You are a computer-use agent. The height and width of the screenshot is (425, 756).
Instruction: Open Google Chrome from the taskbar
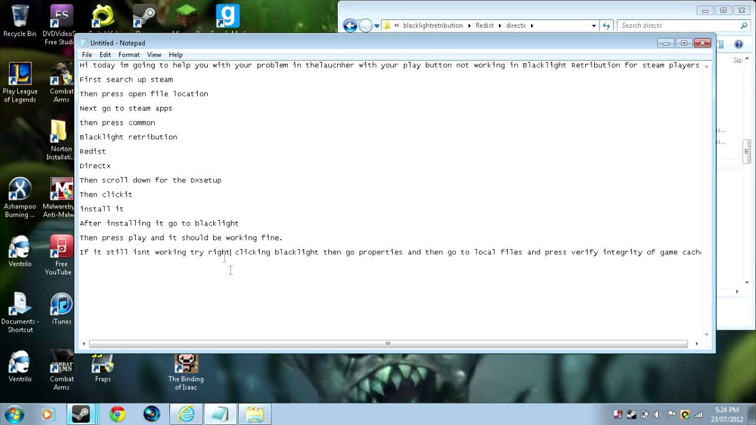pos(117,414)
